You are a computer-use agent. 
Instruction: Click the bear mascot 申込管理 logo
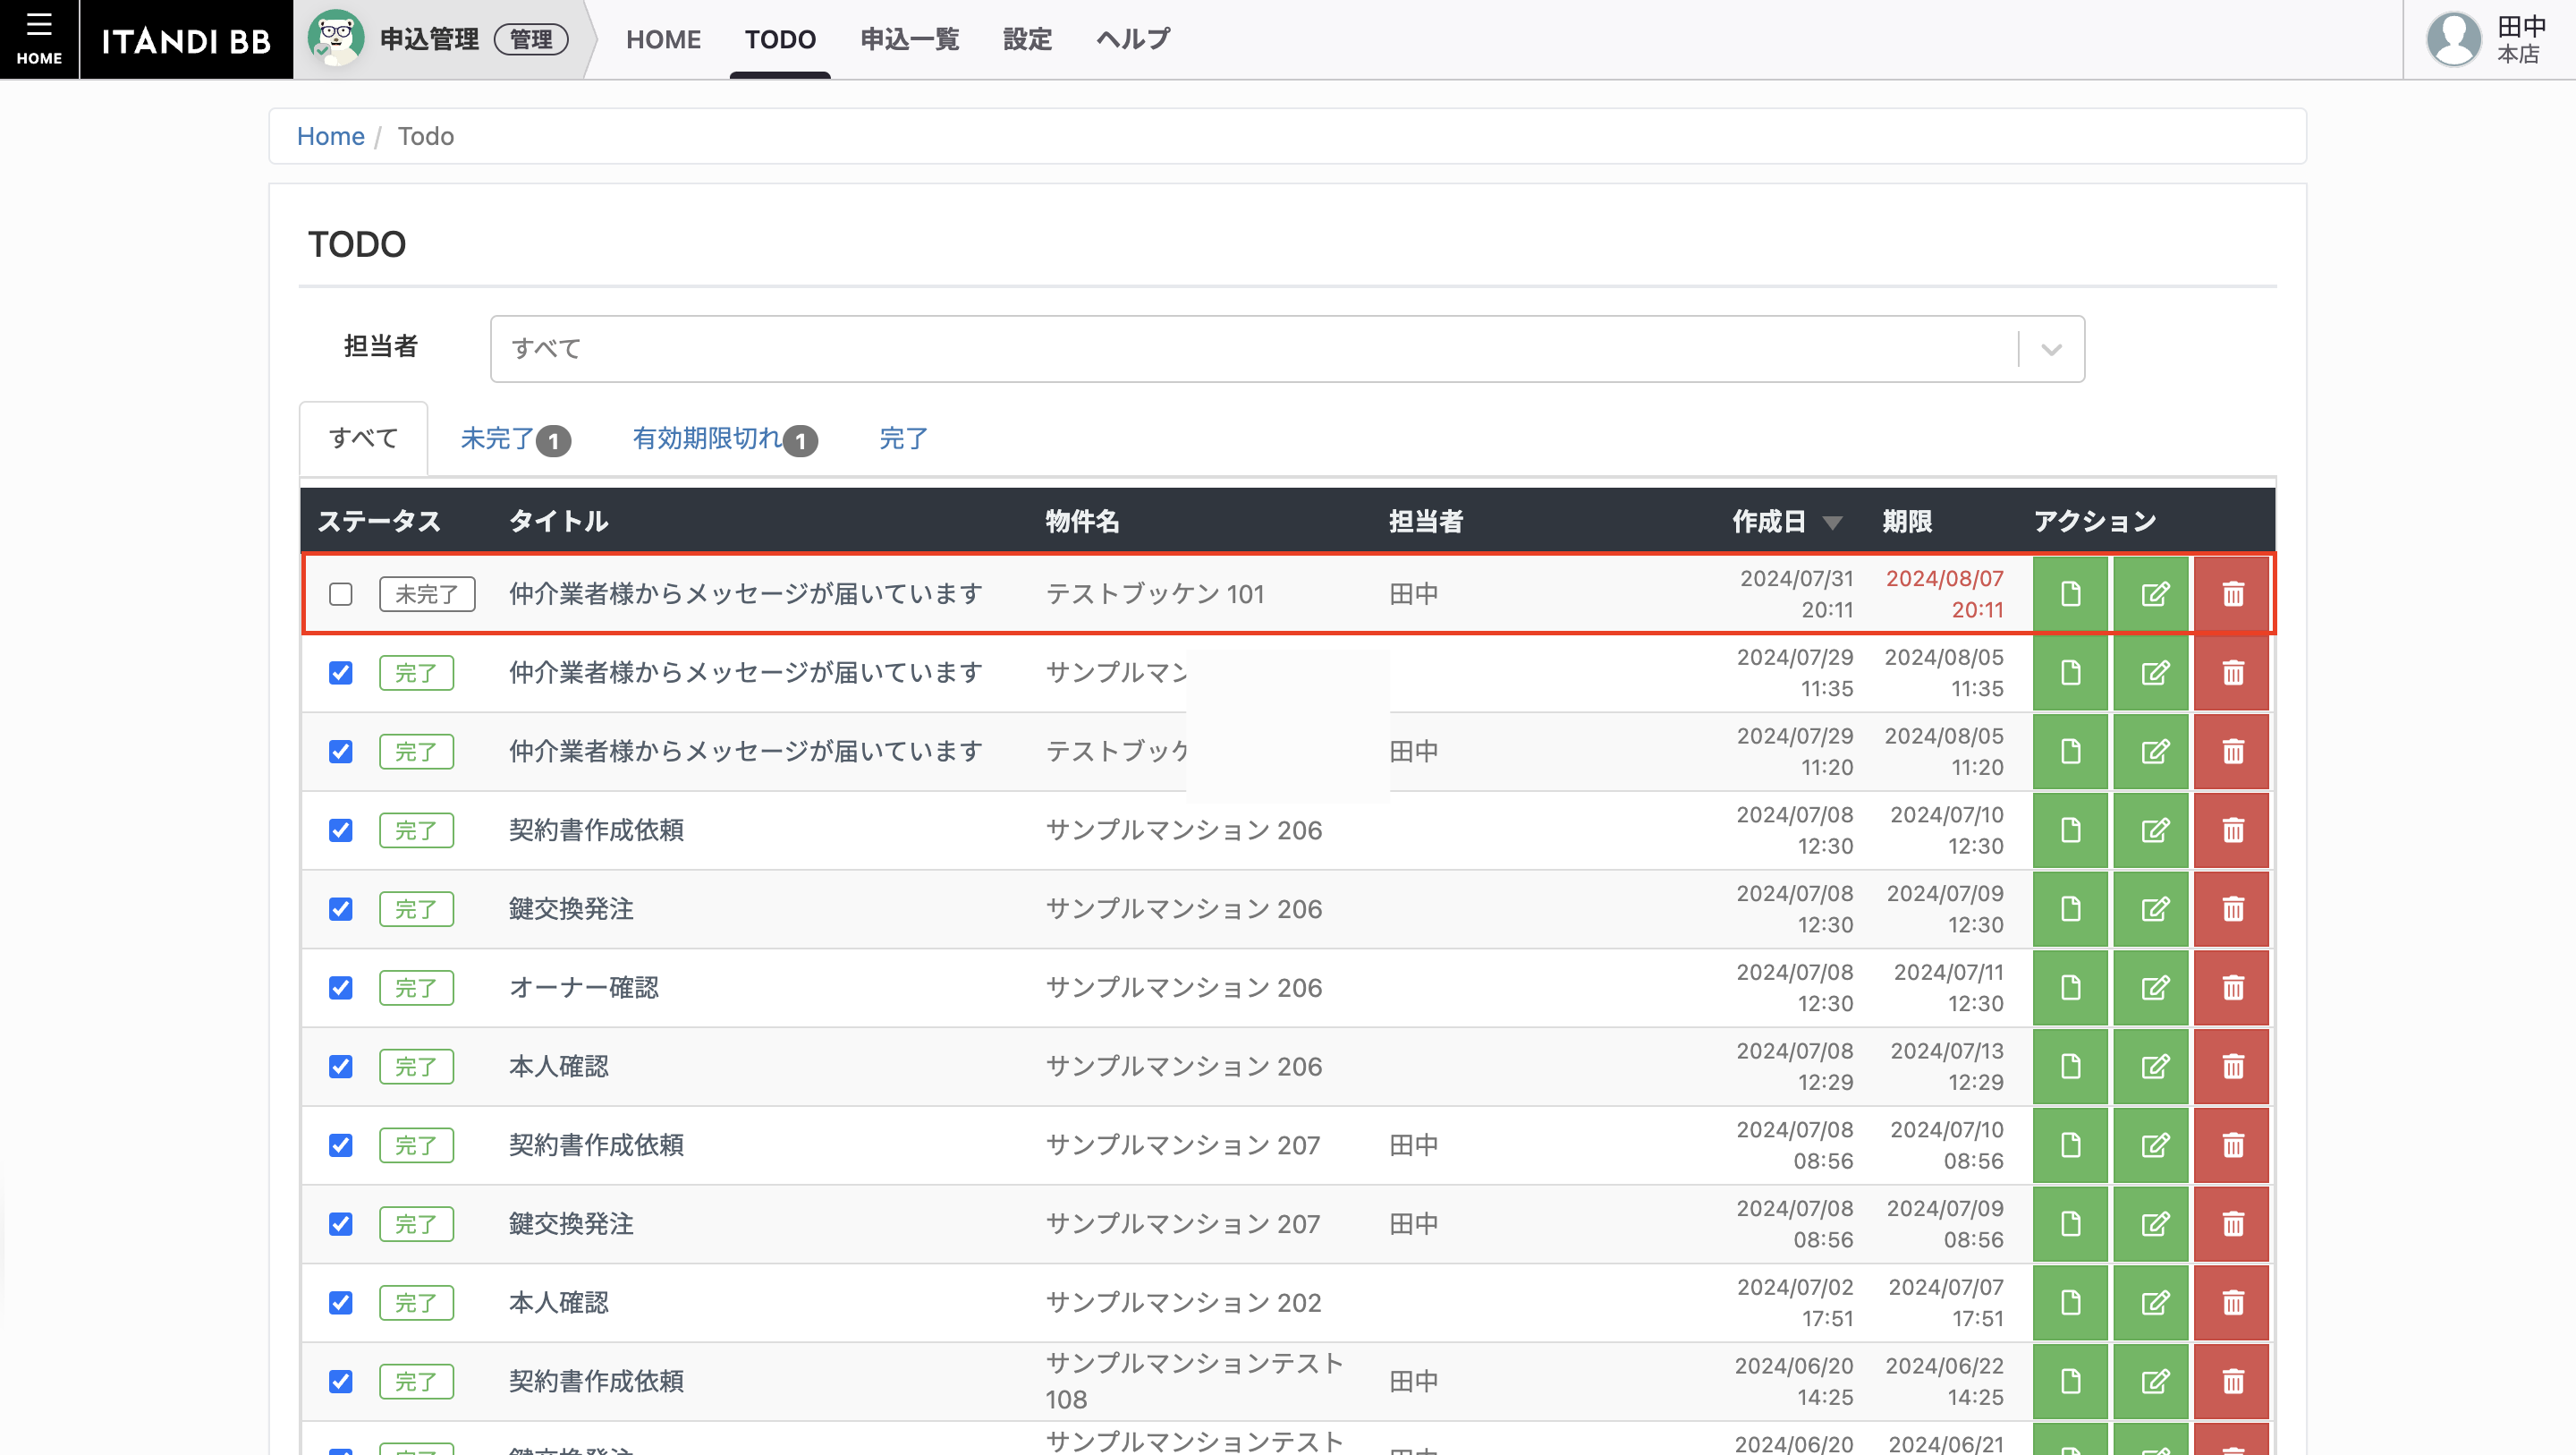[336, 38]
